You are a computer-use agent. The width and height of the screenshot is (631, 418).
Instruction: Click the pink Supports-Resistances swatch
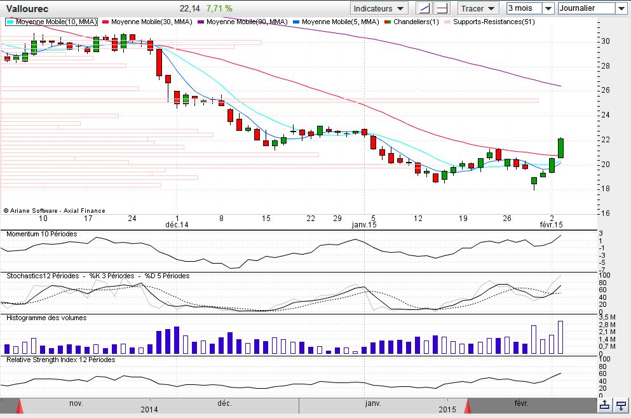(x=447, y=22)
